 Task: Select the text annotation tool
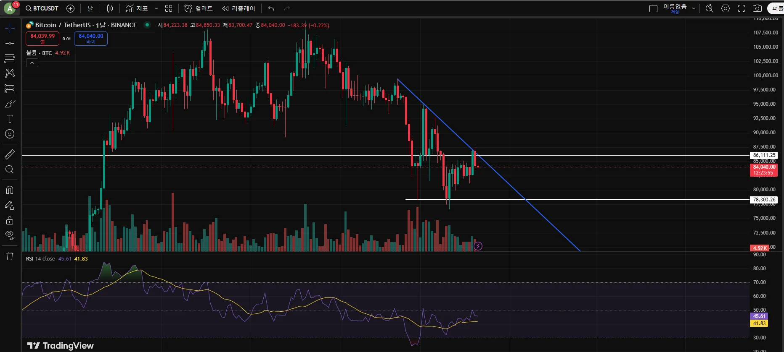point(10,119)
